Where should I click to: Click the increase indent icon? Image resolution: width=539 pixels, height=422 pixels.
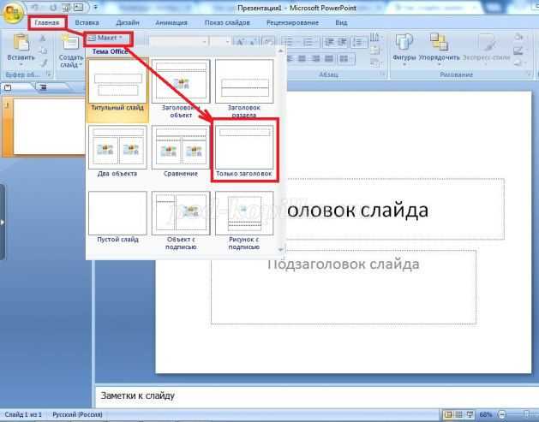tap(343, 42)
